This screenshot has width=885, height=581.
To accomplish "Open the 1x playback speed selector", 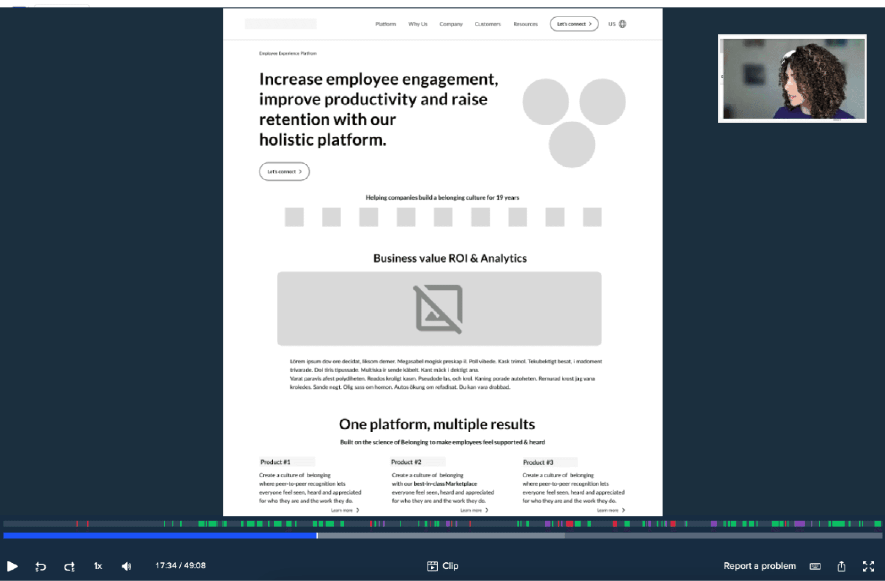I will click(98, 566).
